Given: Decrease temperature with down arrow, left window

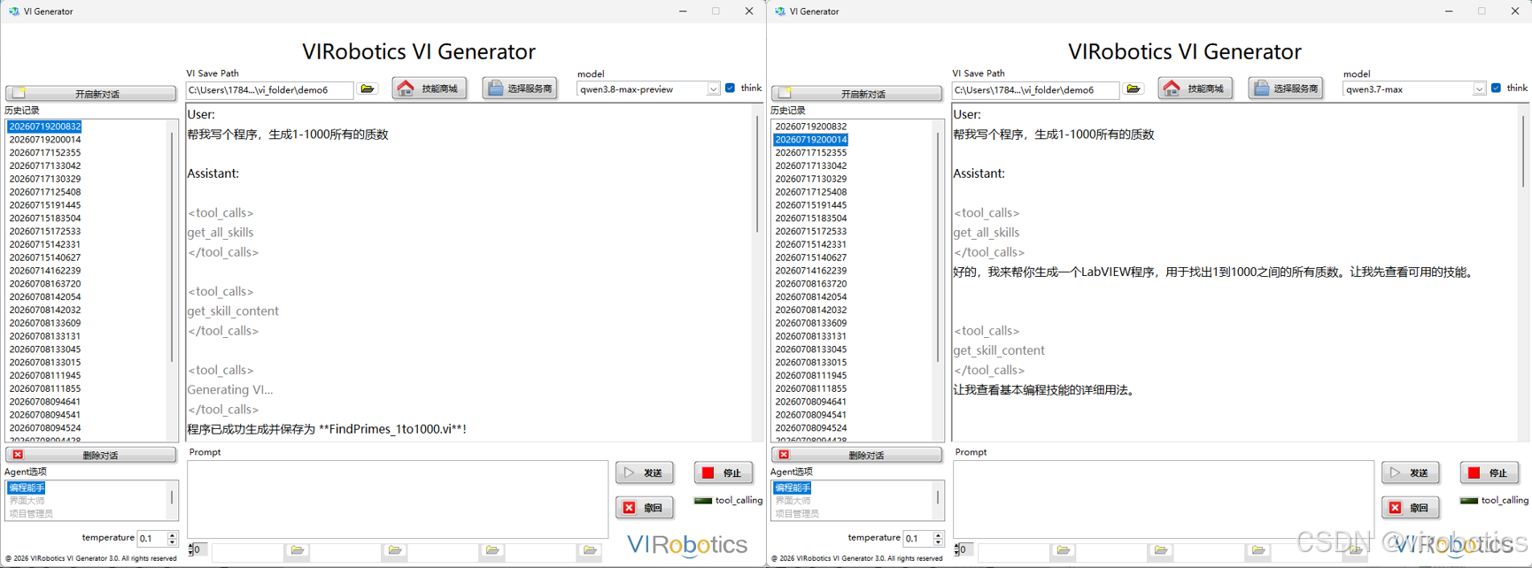Looking at the screenshot, I should click(x=173, y=542).
